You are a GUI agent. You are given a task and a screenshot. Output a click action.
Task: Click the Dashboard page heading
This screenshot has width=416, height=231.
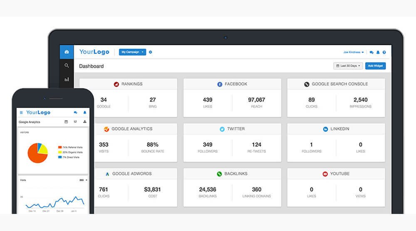click(x=91, y=66)
